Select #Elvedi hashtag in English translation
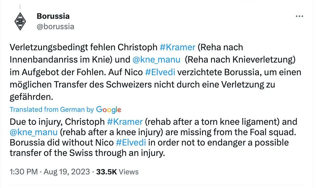 coord(131,143)
